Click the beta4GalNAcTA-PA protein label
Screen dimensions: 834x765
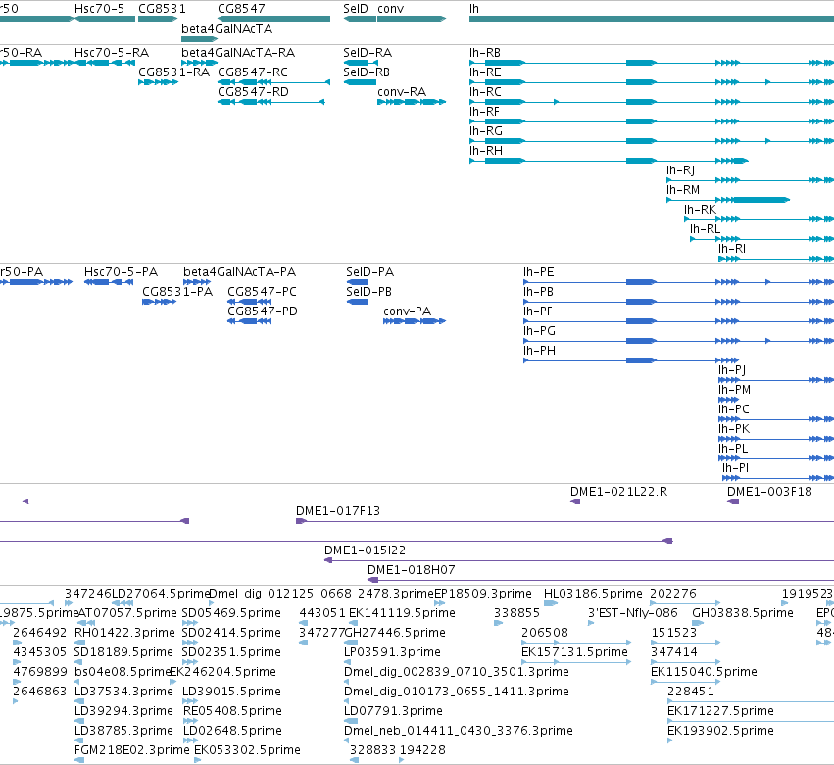(239, 272)
